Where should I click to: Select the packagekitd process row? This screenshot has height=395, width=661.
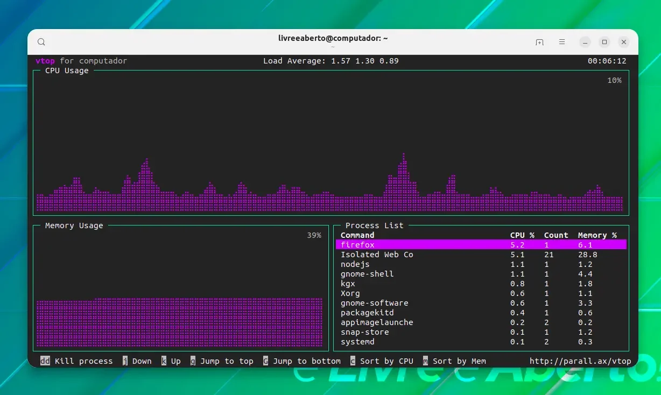tap(481, 313)
